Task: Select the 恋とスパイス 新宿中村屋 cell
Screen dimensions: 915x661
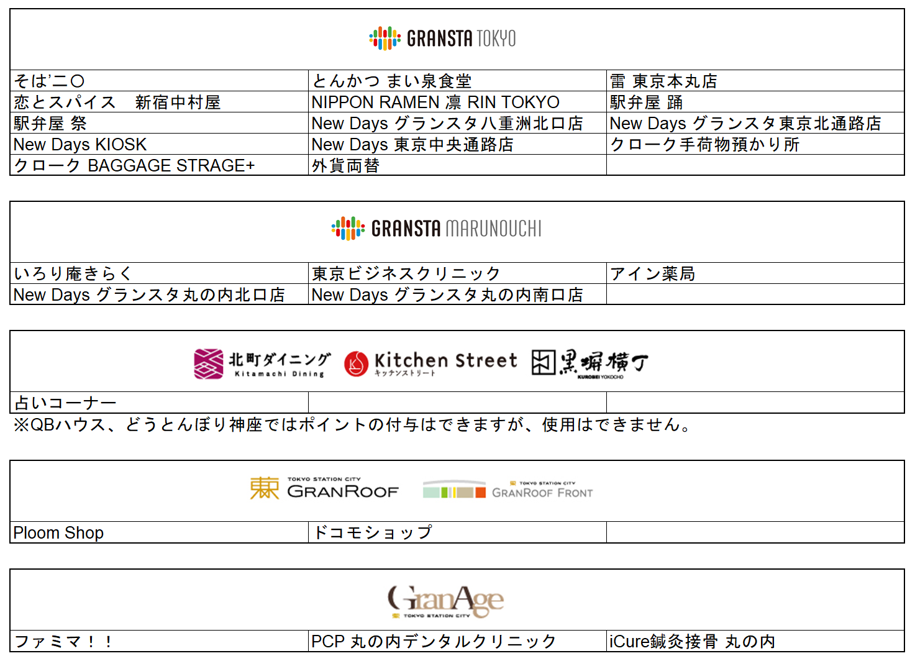Action: pyautogui.click(x=159, y=102)
